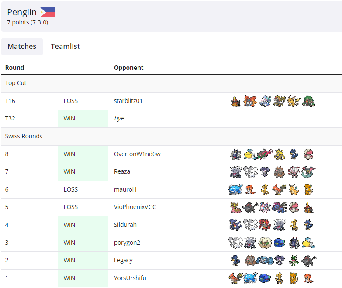Click Kingambit icon in porygon2's team
342x288 pixels.
point(294,243)
